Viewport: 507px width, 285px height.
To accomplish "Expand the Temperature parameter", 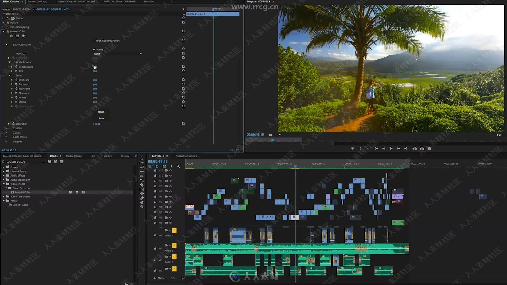I will (x=12, y=67).
